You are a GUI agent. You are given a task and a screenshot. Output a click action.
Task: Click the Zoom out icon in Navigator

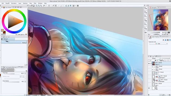(165, 33)
